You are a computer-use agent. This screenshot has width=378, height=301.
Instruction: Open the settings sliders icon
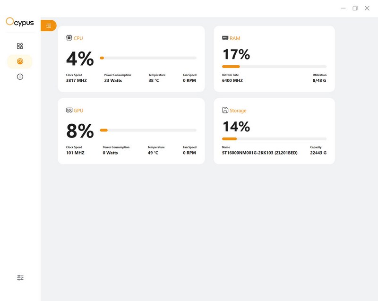click(x=20, y=278)
